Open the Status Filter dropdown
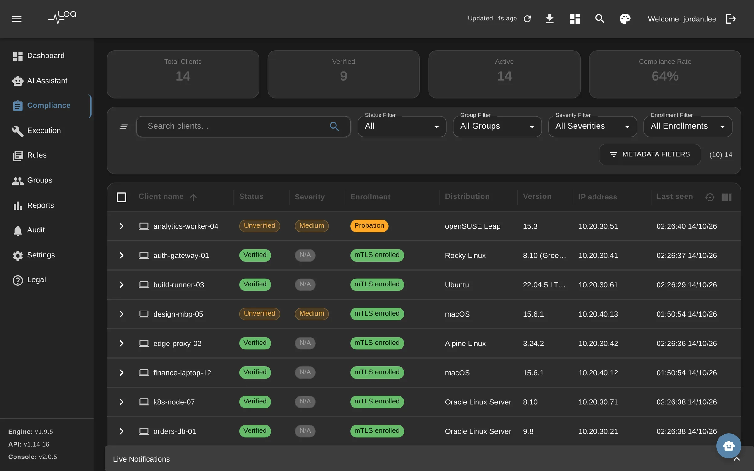 coord(402,127)
